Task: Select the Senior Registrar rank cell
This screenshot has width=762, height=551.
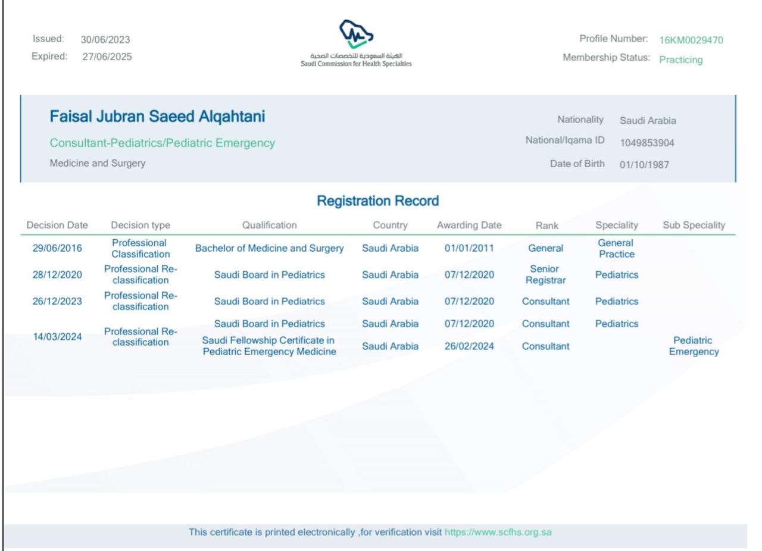Action: [545, 275]
